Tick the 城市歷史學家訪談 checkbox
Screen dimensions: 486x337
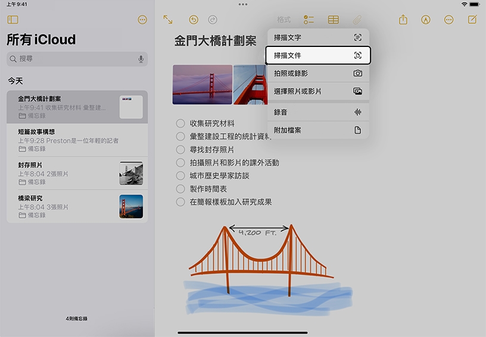tap(180, 176)
